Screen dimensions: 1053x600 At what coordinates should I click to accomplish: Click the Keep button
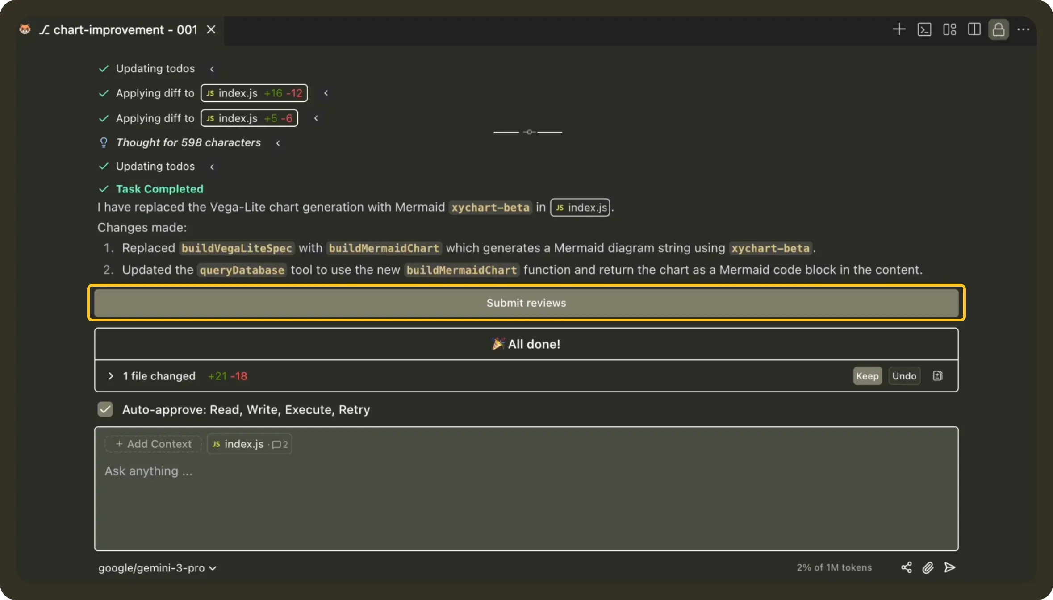pyautogui.click(x=867, y=376)
